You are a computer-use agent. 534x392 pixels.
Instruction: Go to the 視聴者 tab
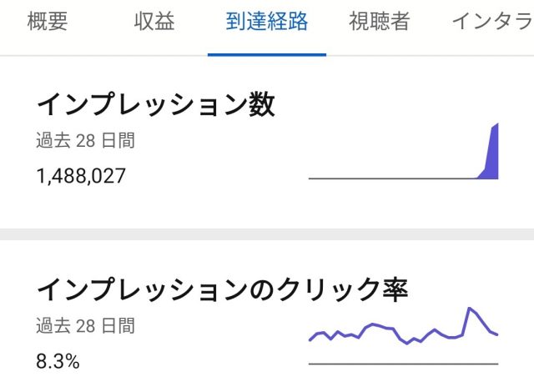pyautogui.click(x=379, y=22)
